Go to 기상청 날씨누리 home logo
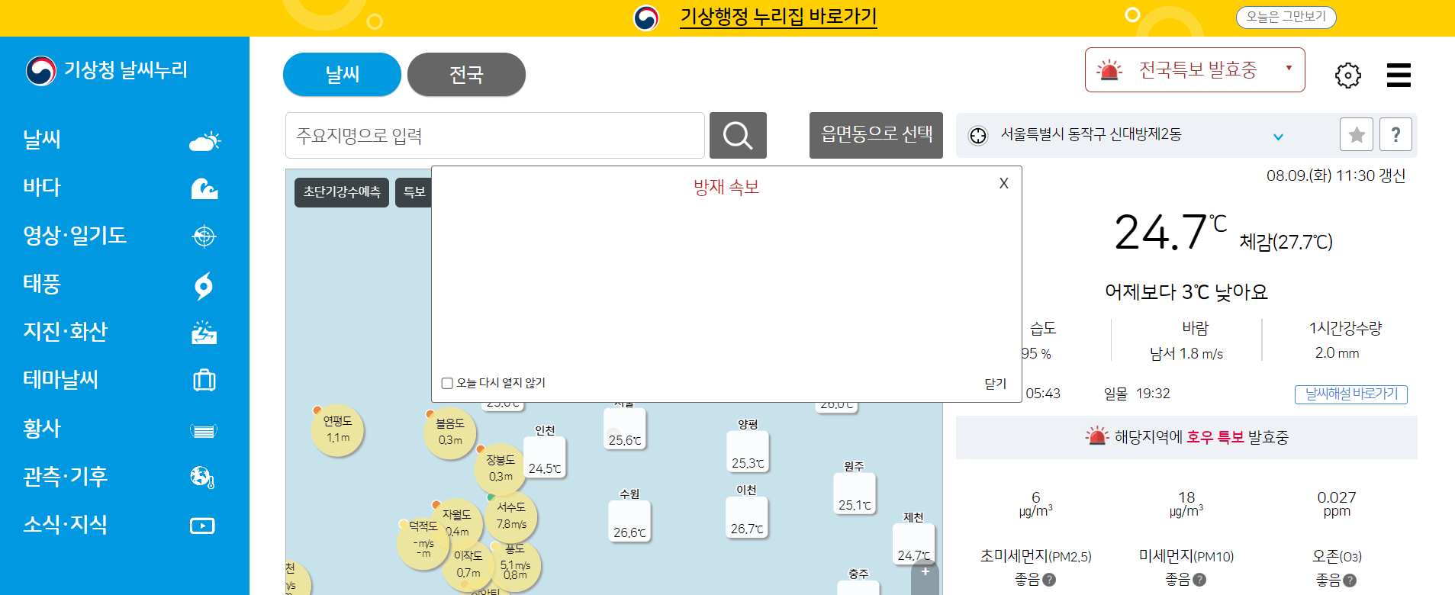Screen dimensions: 1455x595 click(x=106, y=70)
